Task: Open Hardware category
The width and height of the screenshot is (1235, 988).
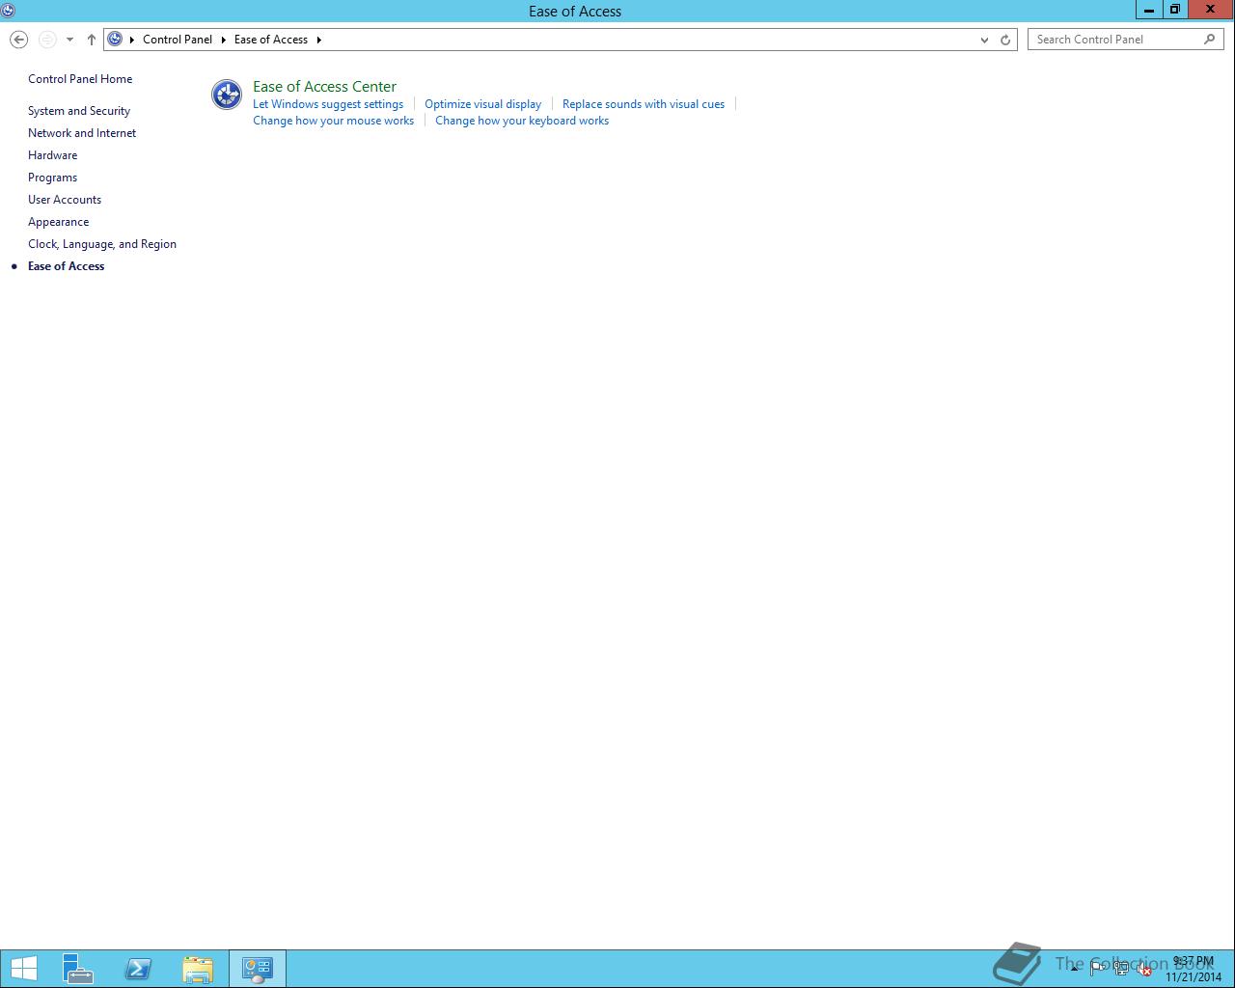Action: pyautogui.click(x=53, y=155)
